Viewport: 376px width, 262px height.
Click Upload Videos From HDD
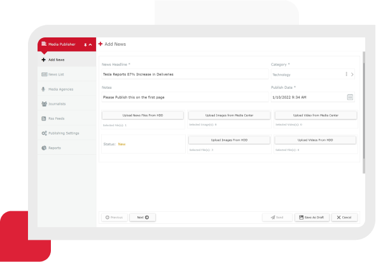point(316,140)
